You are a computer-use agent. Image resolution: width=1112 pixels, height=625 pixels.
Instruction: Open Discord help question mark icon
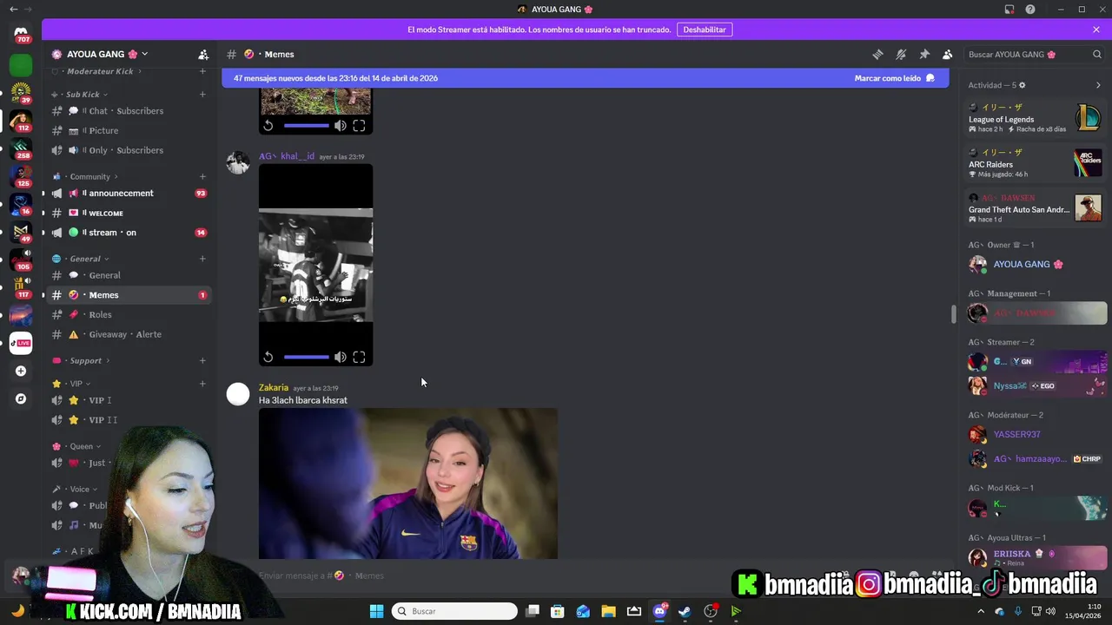[x=1030, y=10]
